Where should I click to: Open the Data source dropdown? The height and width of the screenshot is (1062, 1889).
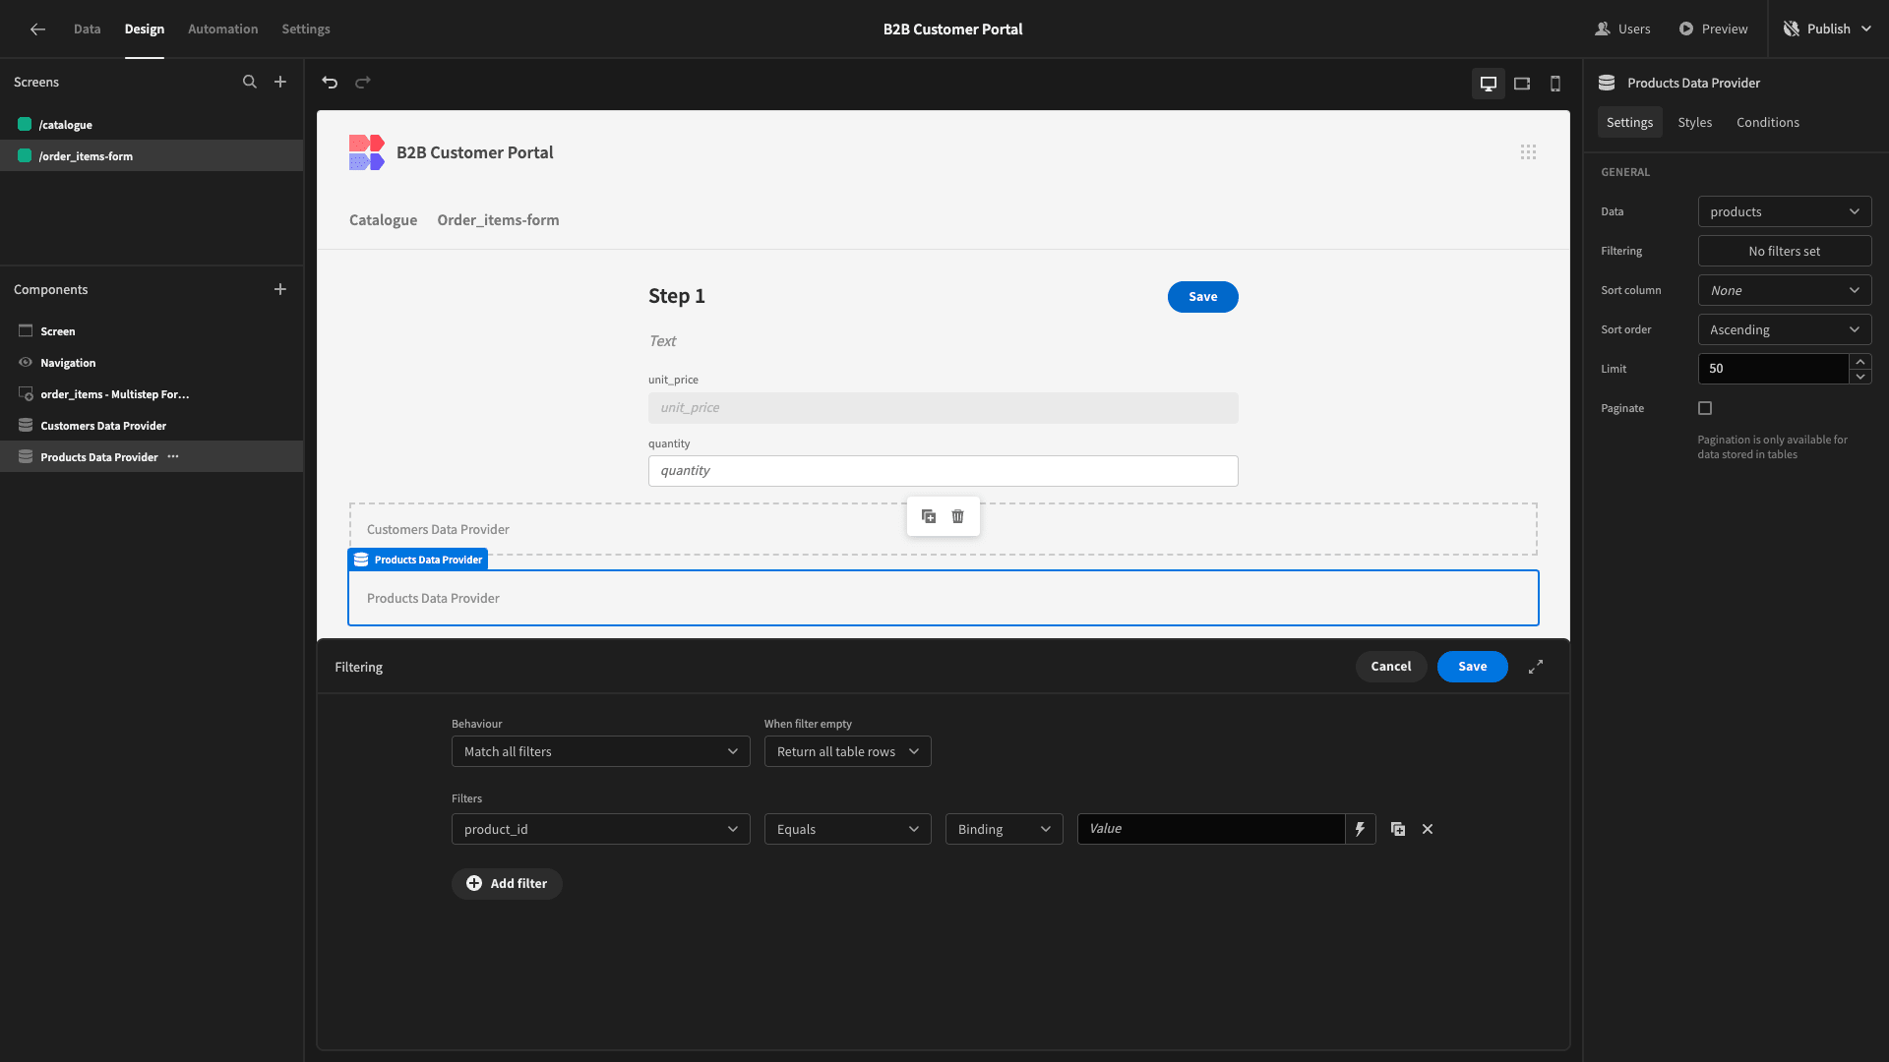pyautogui.click(x=1785, y=211)
